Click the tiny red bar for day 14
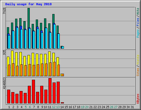Image resolution: width=141 pixels, height=110 pixels. tap(62, 103)
